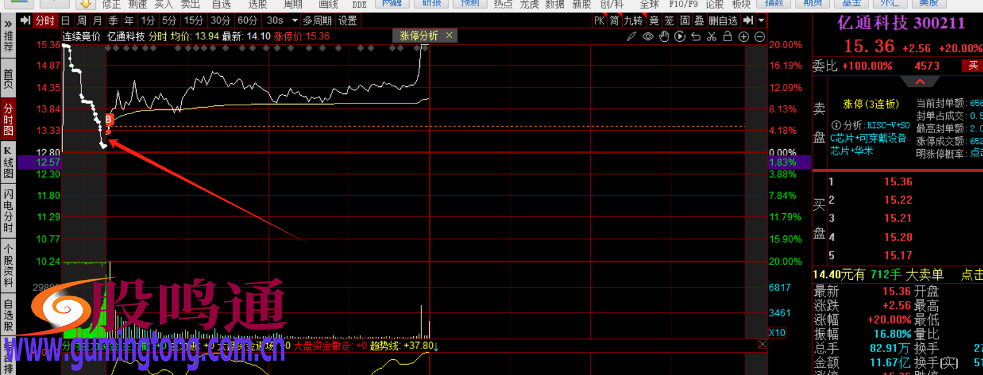
Task: Toggle the eye visibility icon in chart toolbar
Action: (647, 36)
